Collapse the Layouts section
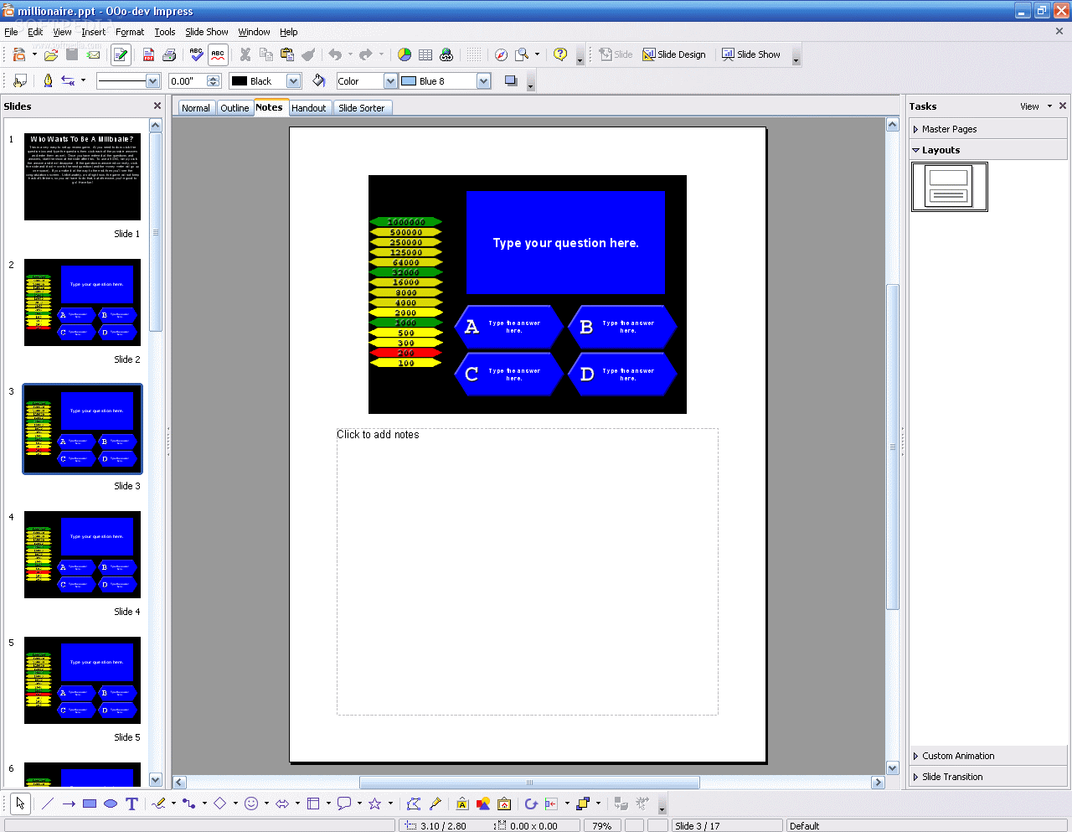The width and height of the screenshot is (1072, 832). point(988,150)
